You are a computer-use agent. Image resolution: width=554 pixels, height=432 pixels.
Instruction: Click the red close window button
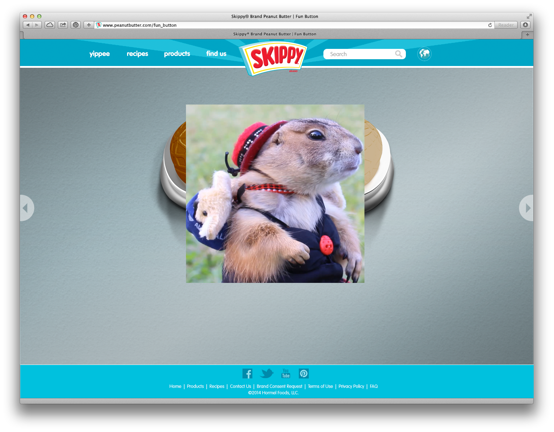[25, 16]
